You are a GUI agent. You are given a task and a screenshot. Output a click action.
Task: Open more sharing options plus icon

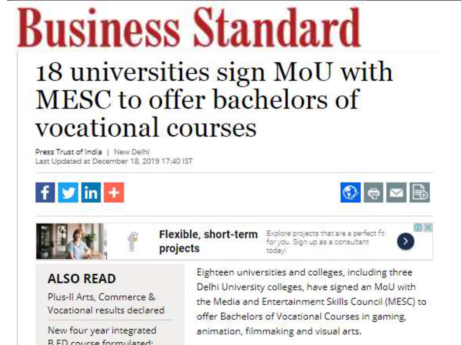[x=114, y=192]
